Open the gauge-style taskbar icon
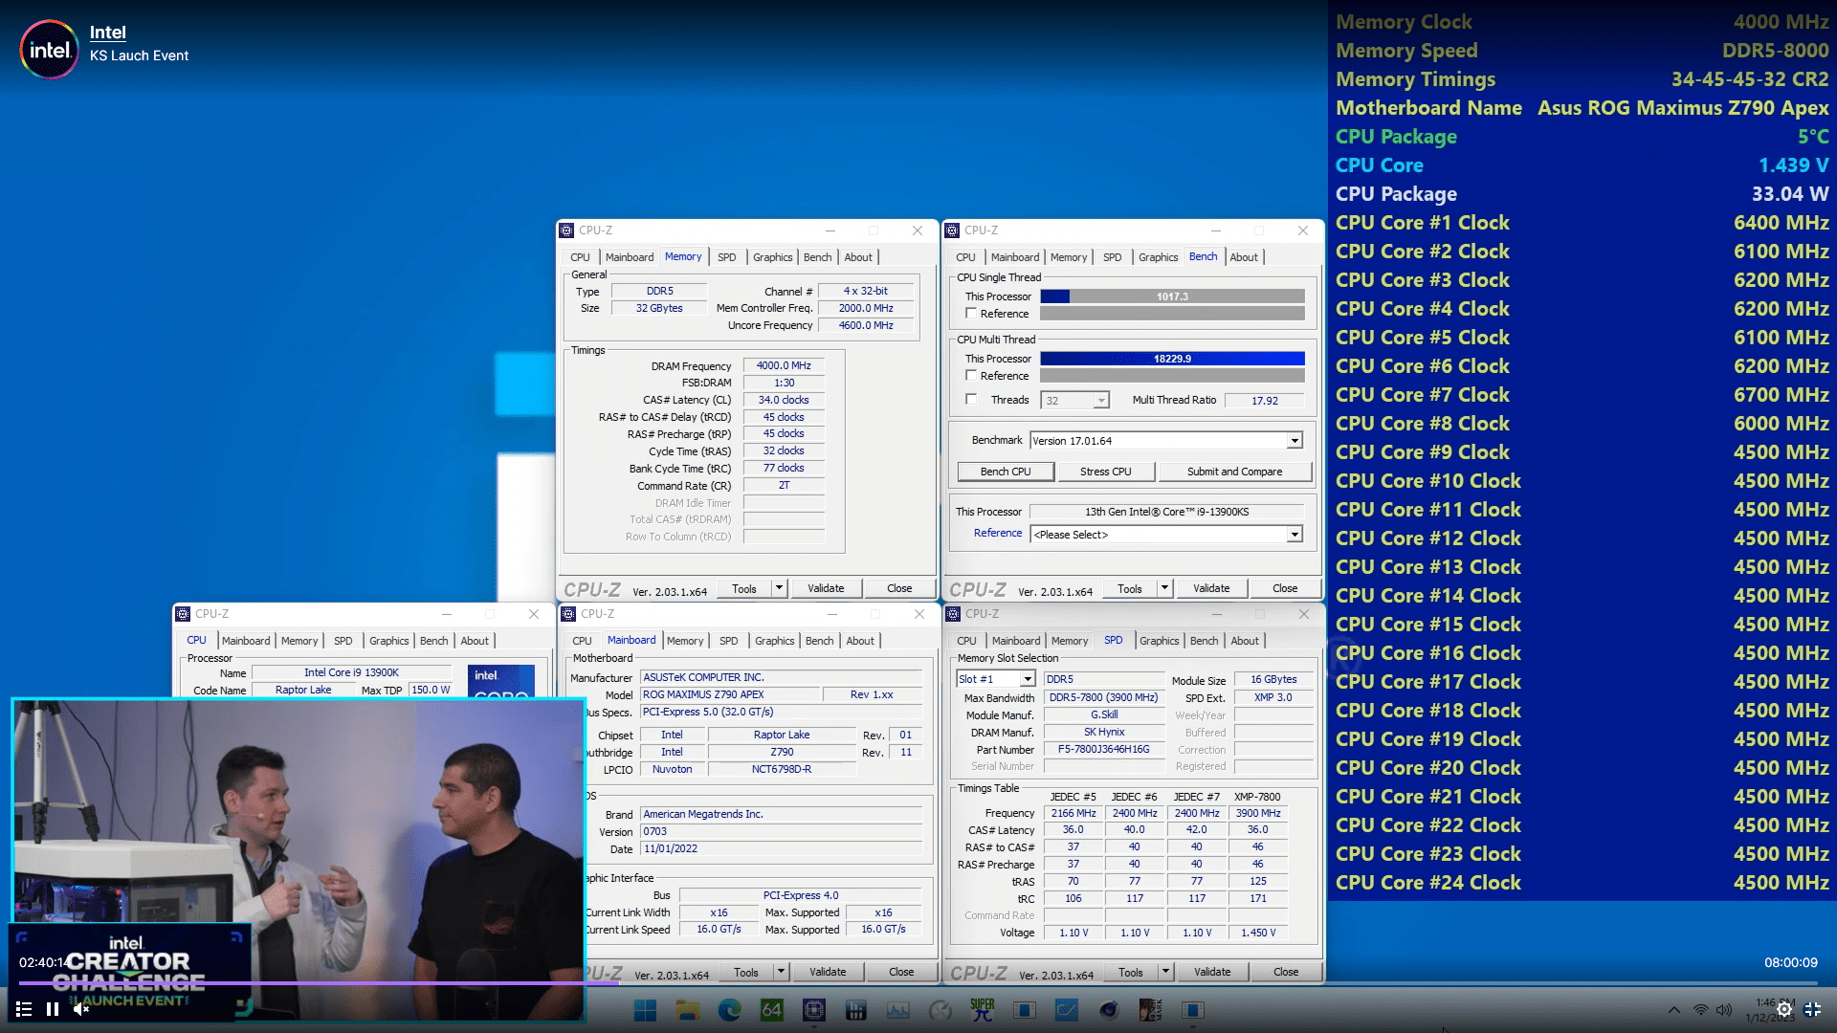1837x1033 pixels. pyautogui.click(x=941, y=1010)
